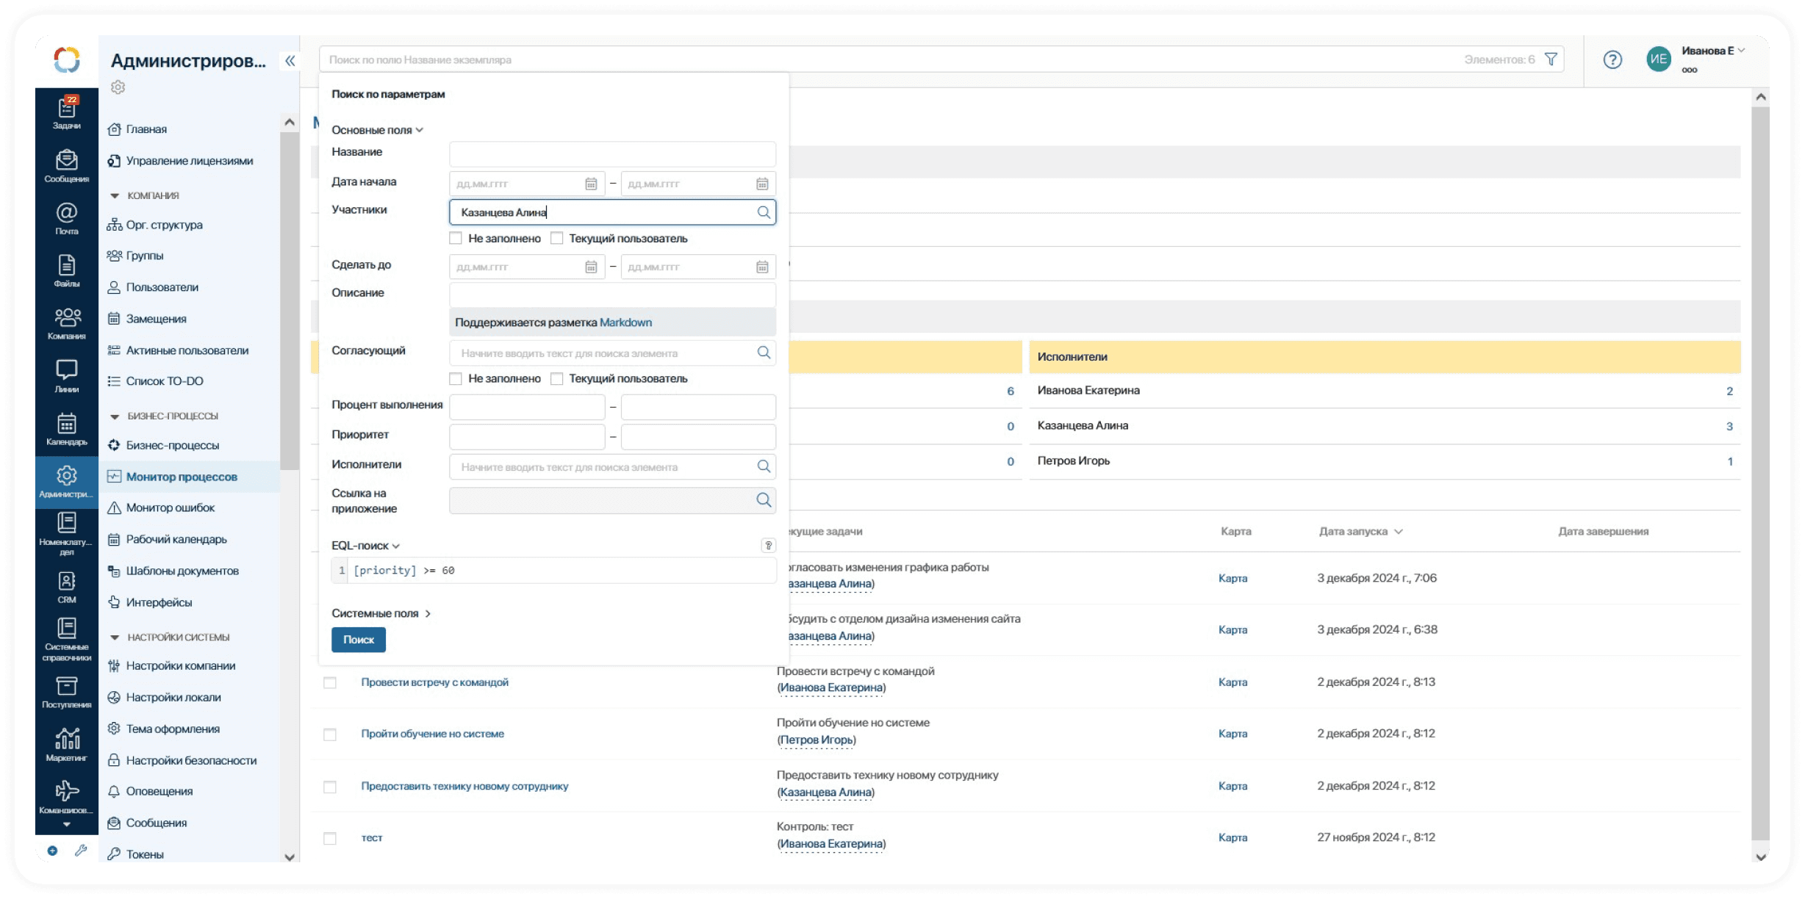Click the Поиск button
The height and width of the screenshot is (899, 1805).
358,640
